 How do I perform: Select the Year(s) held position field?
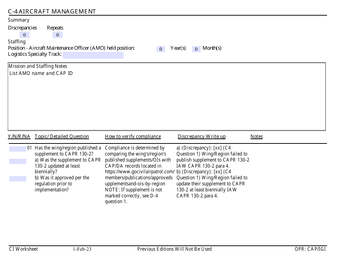point(160,49)
